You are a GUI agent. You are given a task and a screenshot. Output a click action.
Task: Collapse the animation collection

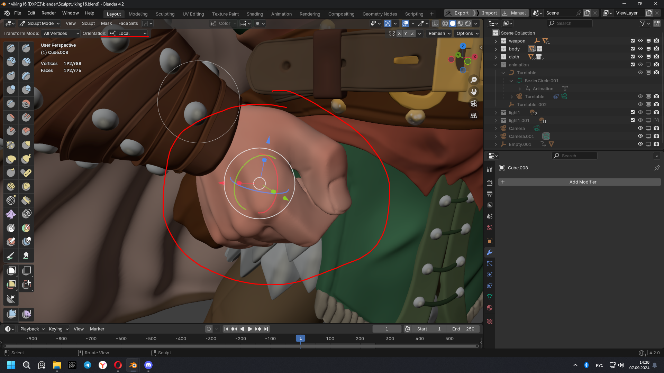tap(495, 65)
